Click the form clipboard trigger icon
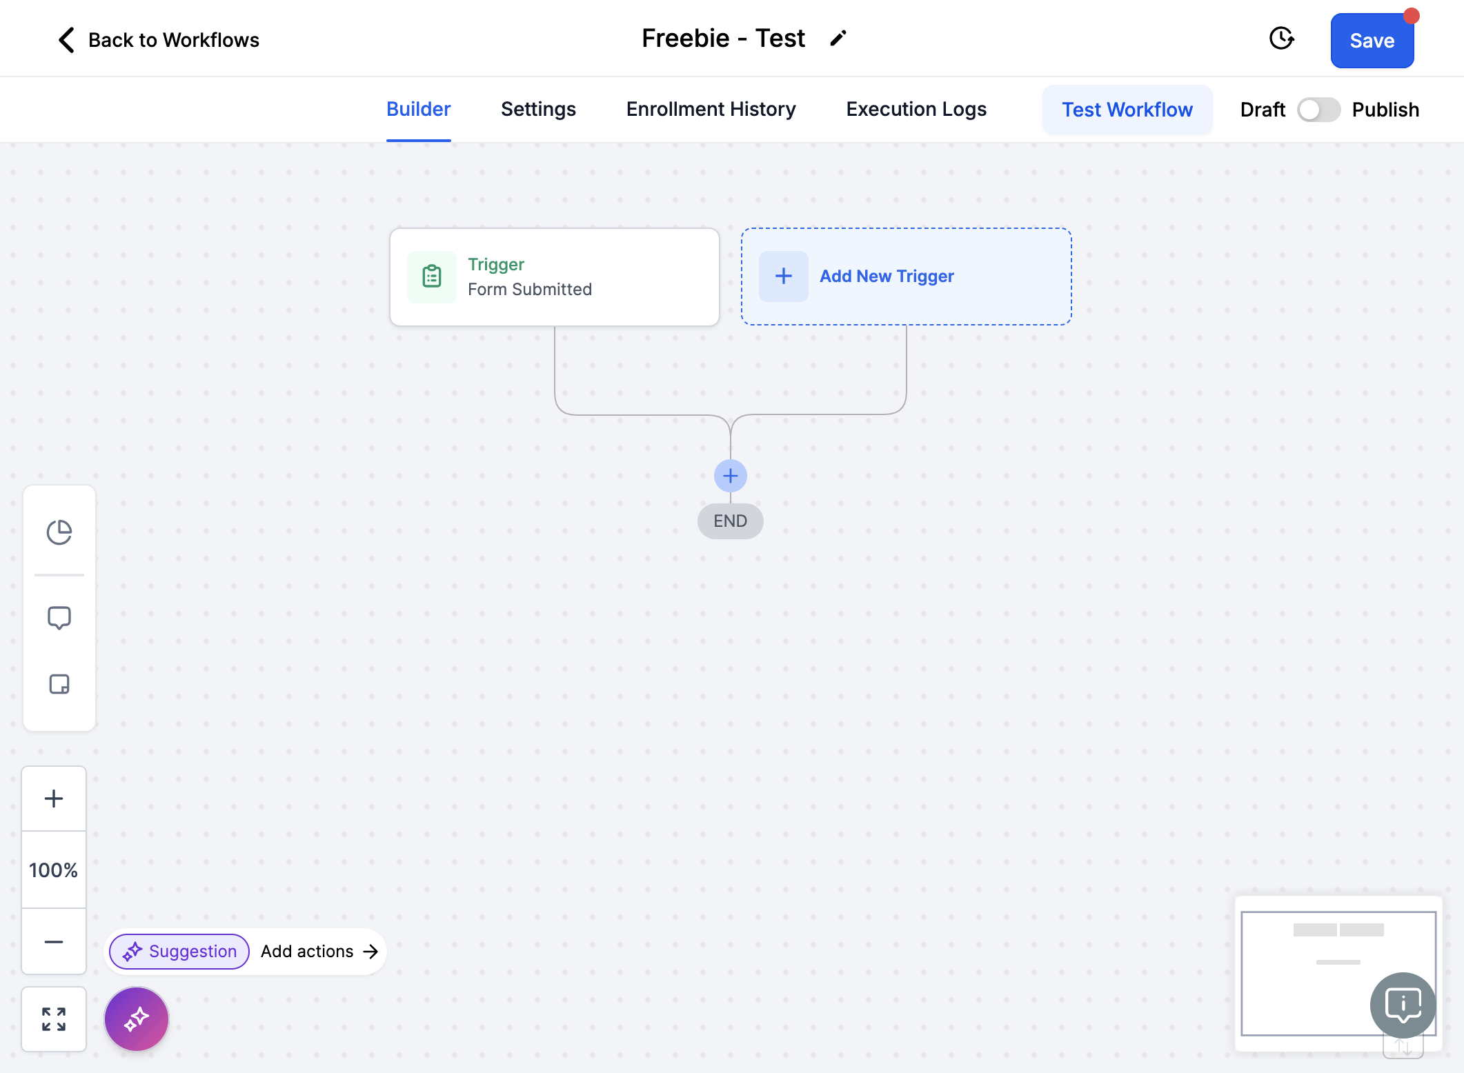Screen dimensions: 1464x1073 pyautogui.click(x=432, y=277)
